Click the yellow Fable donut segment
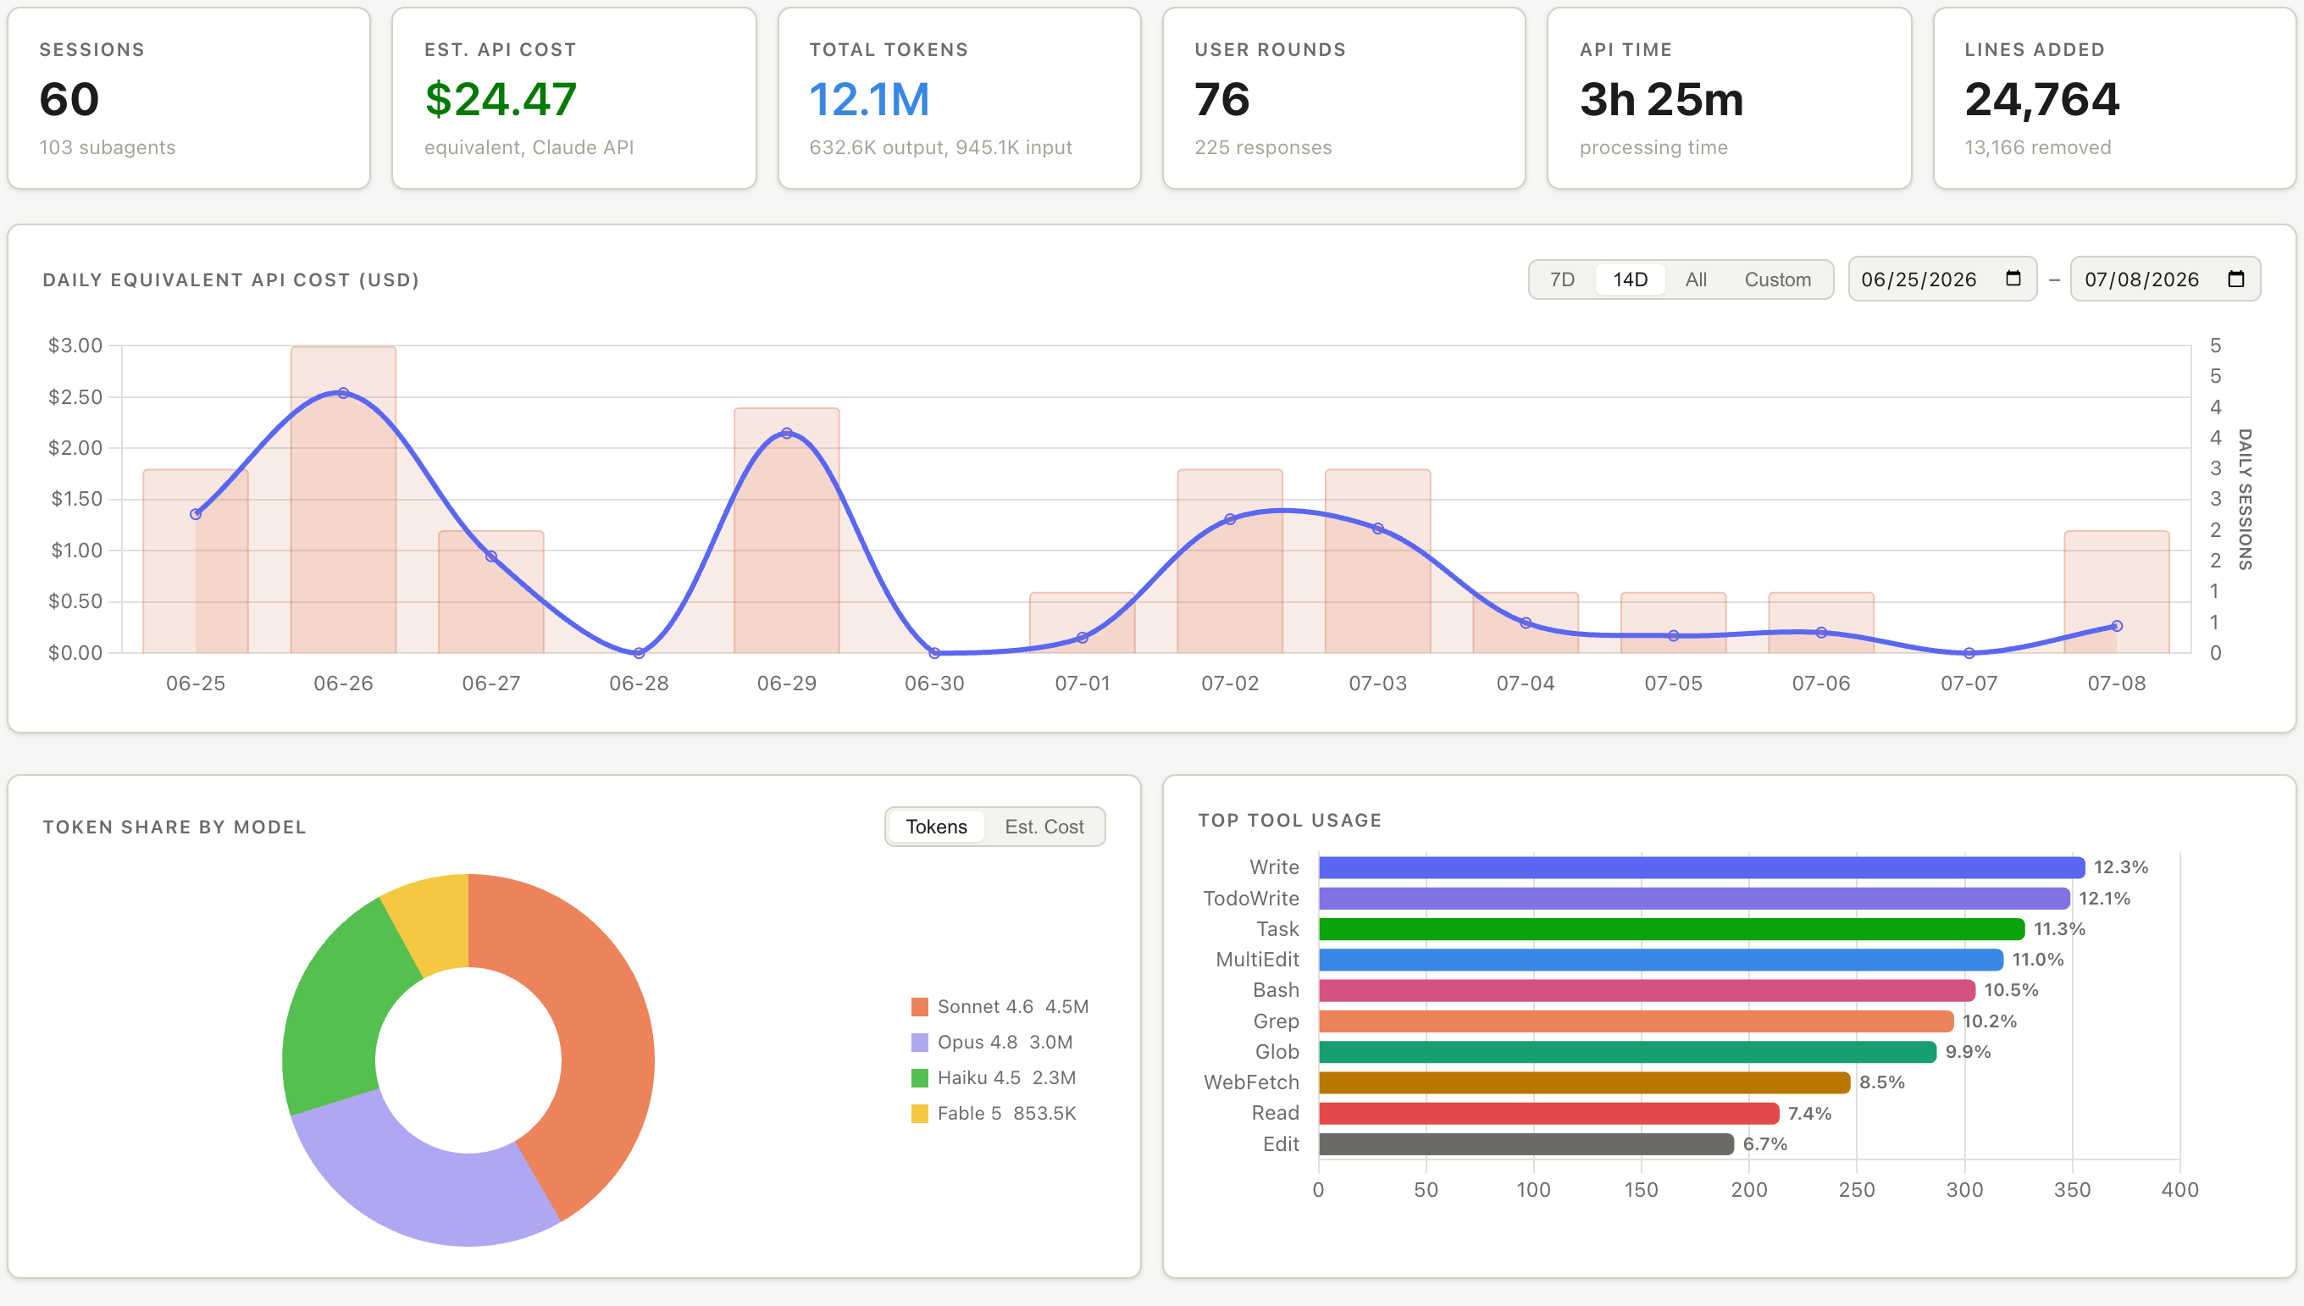Screen dimensions: 2304x1306 tap(432, 924)
